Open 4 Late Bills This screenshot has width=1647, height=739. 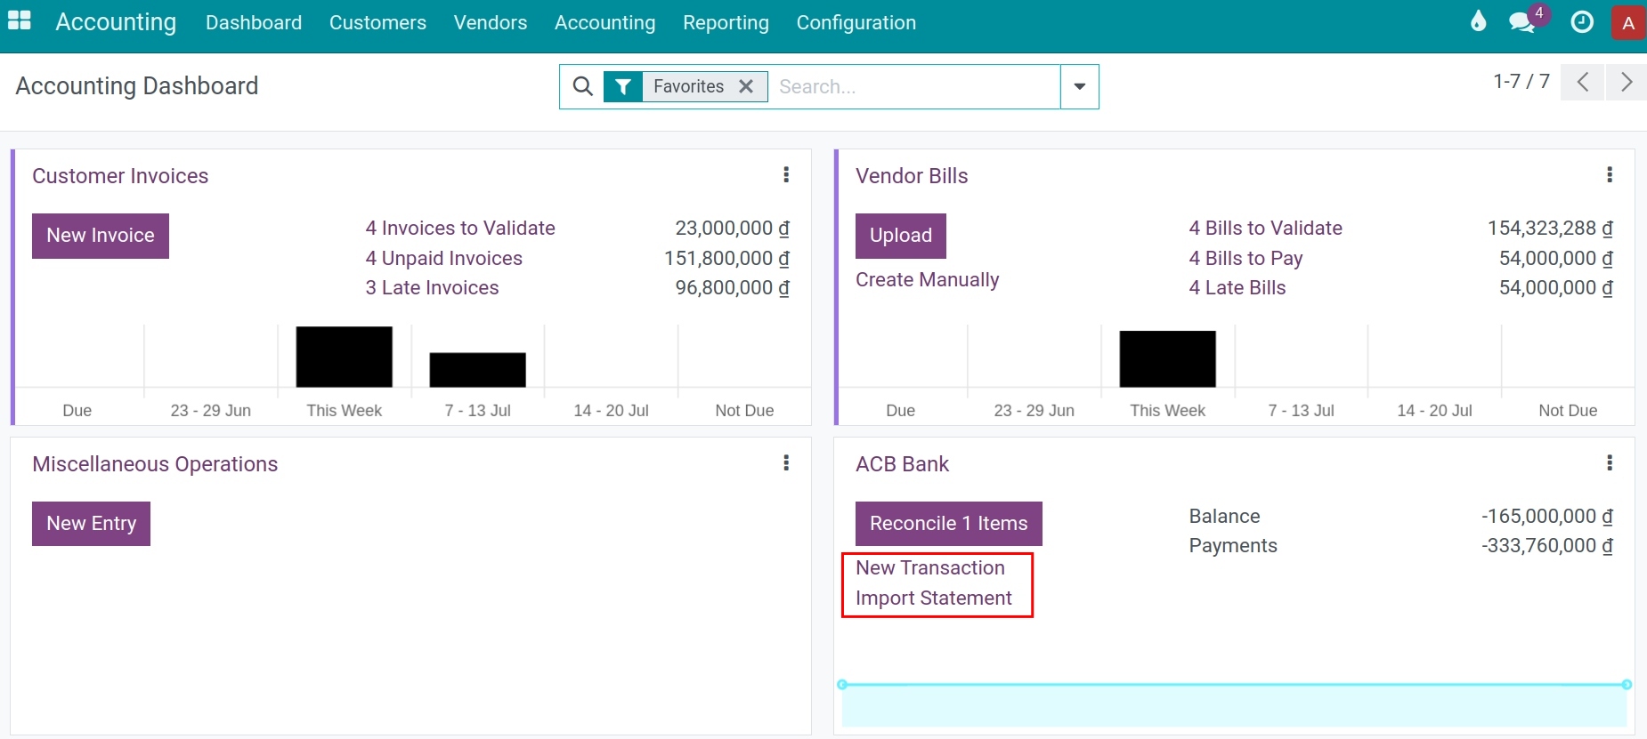point(1237,288)
